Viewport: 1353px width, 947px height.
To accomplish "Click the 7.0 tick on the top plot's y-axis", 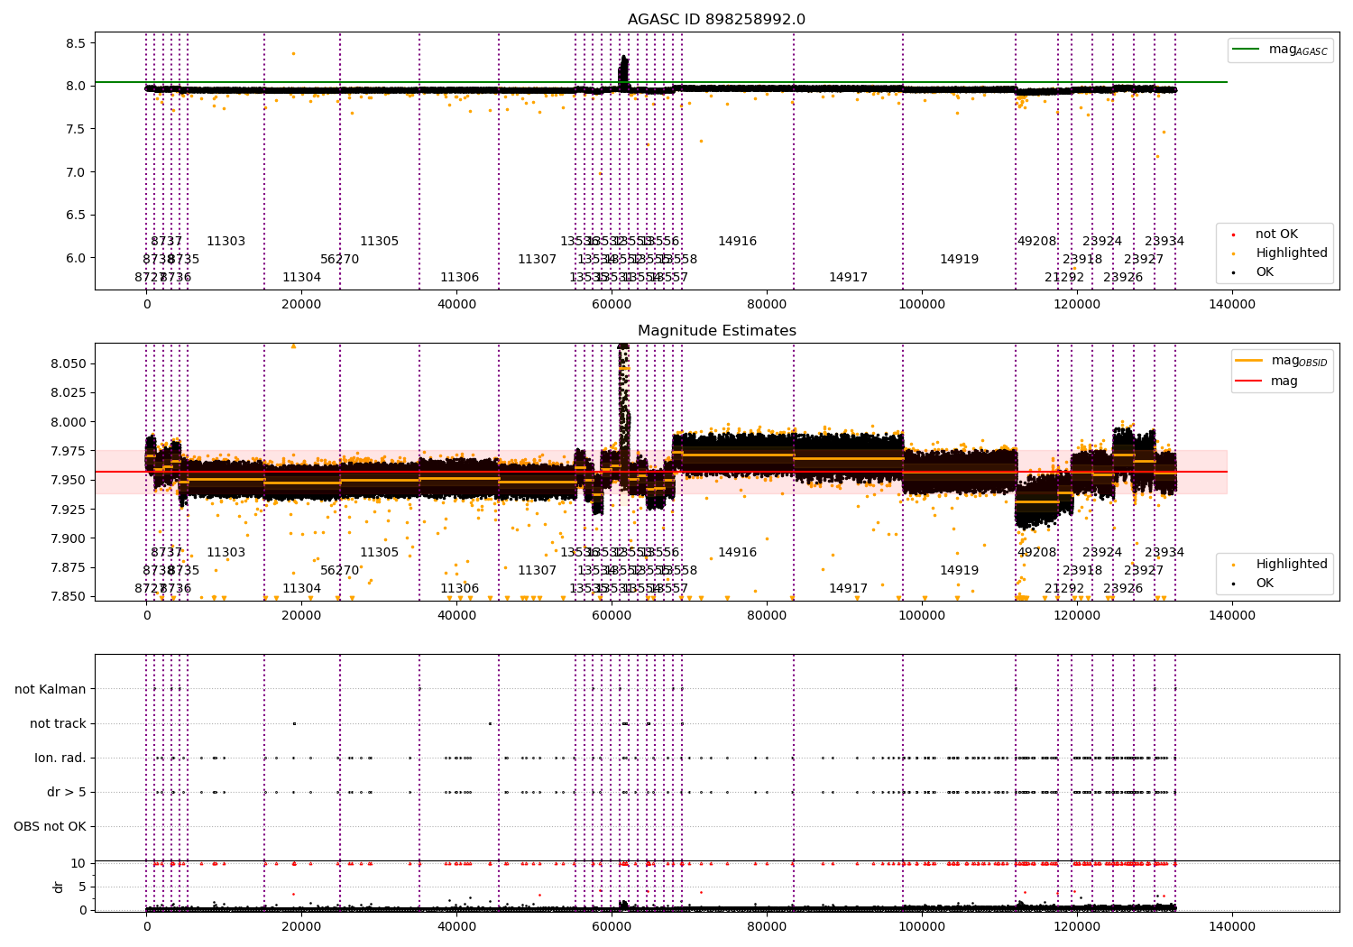I will (x=75, y=172).
